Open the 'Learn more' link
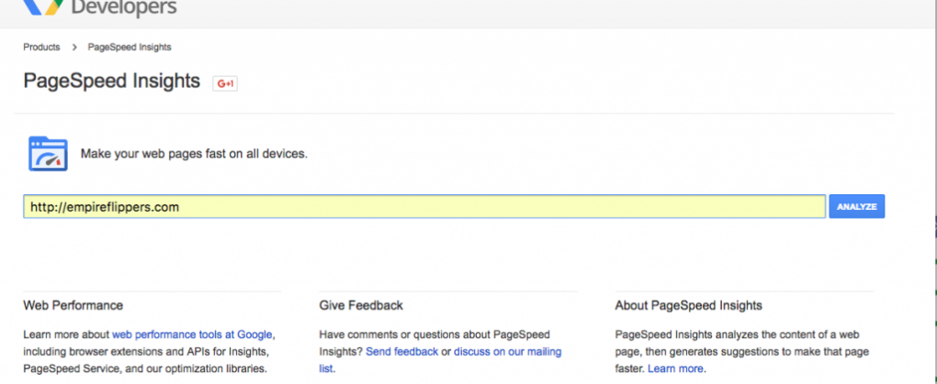This screenshot has height=384, width=937. [x=676, y=368]
